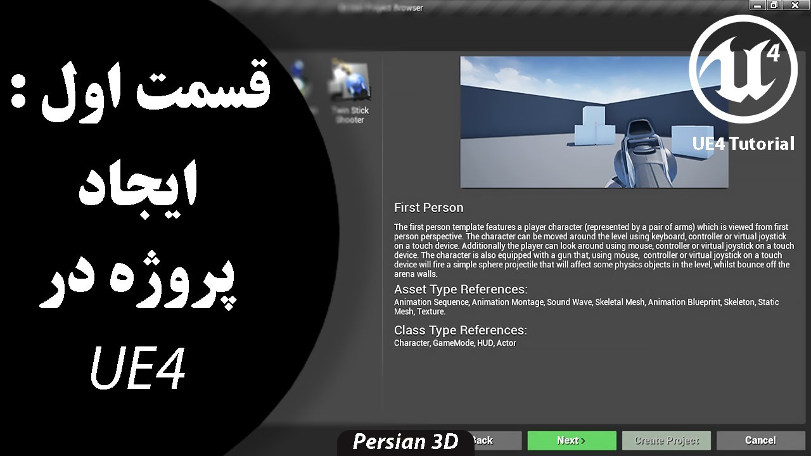
Task: Click the Back button
Action: (497, 440)
